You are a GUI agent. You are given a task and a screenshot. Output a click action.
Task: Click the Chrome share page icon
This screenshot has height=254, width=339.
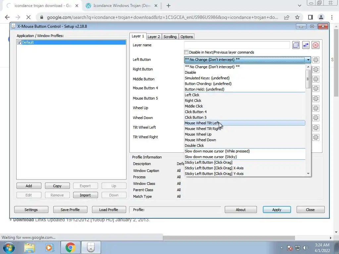(287, 17)
